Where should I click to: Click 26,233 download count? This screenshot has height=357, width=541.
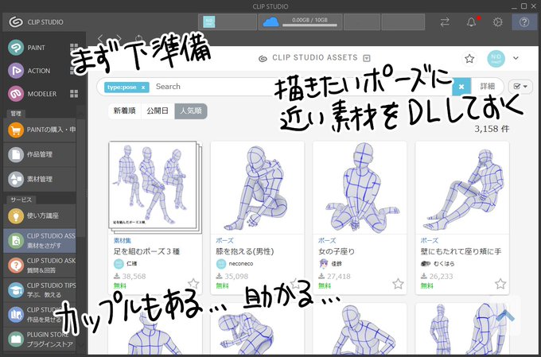point(441,276)
